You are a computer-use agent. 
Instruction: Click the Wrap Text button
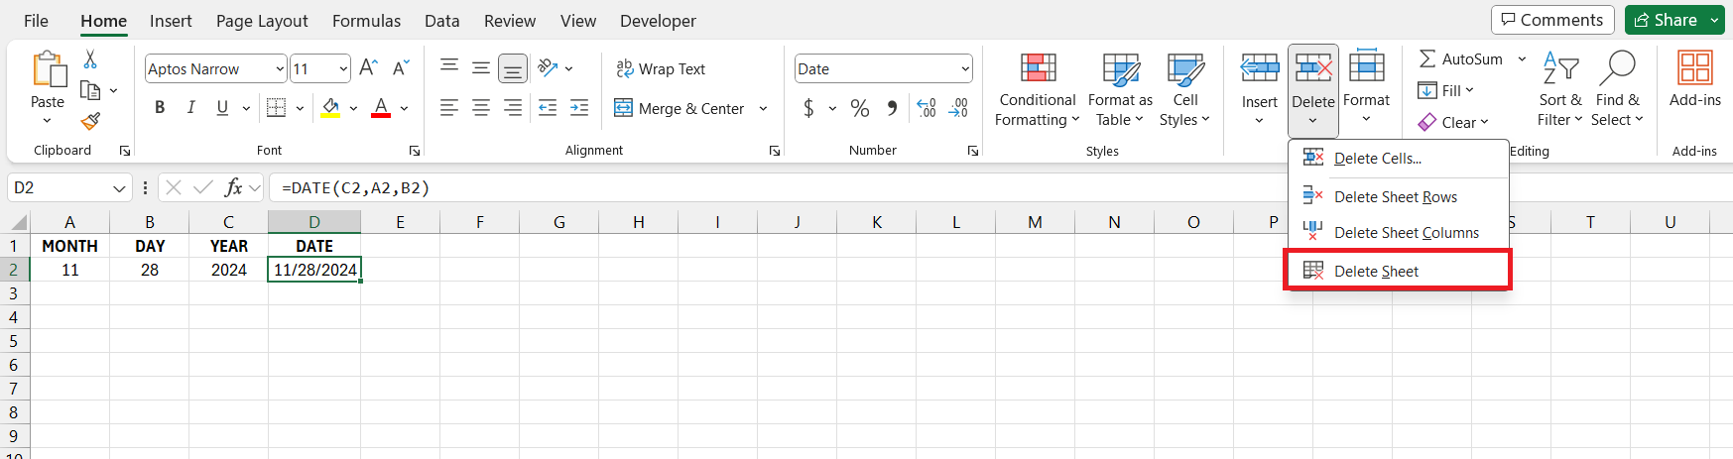pyautogui.click(x=661, y=68)
